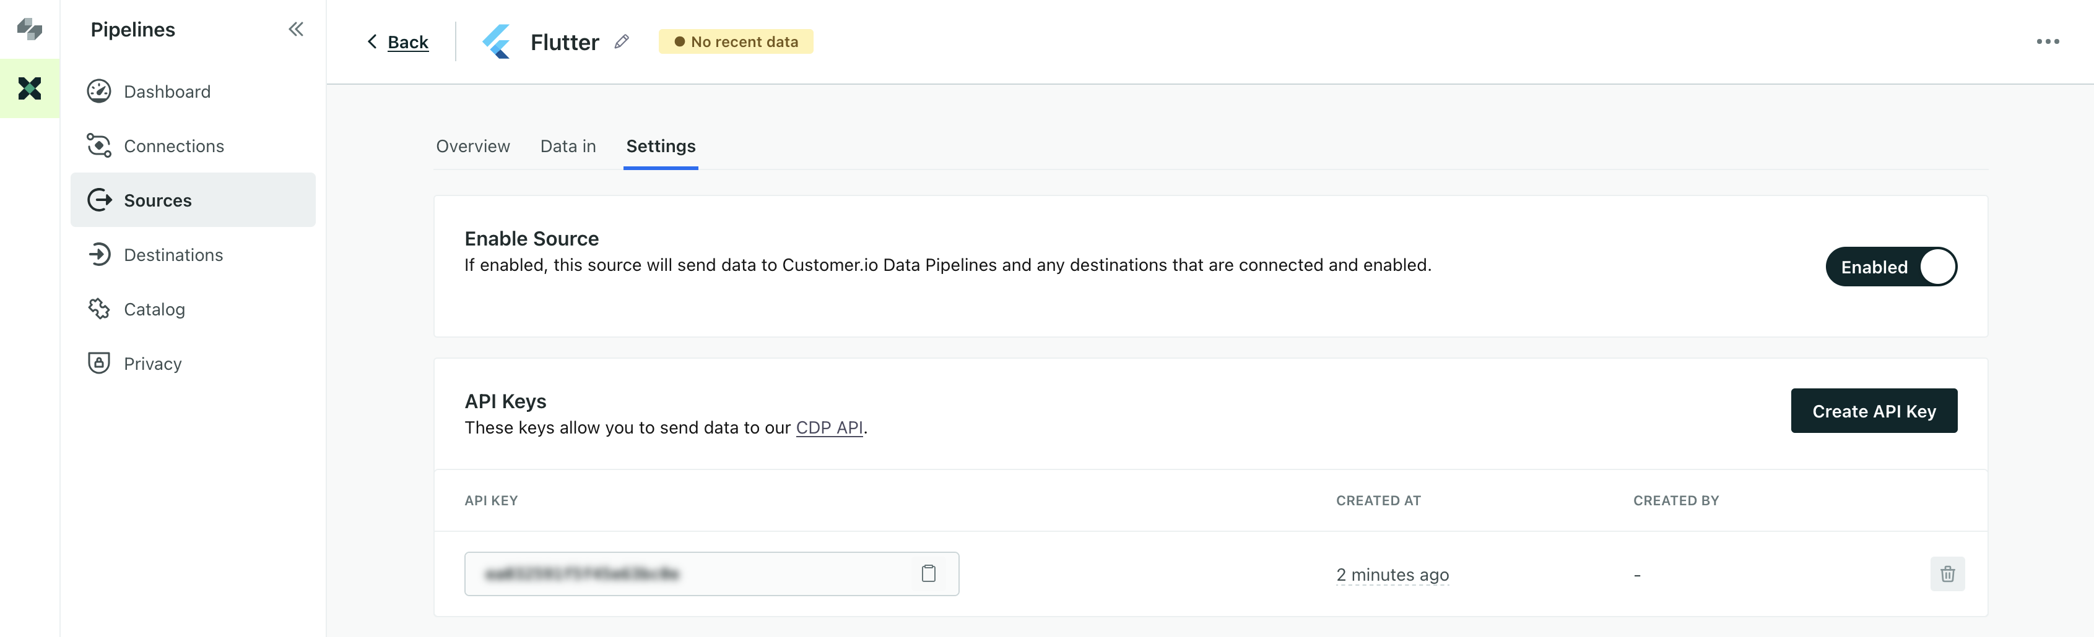Image resolution: width=2094 pixels, height=637 pixels.
Task: Toggle the Enabled source switch
Action: coord(1891,267)
